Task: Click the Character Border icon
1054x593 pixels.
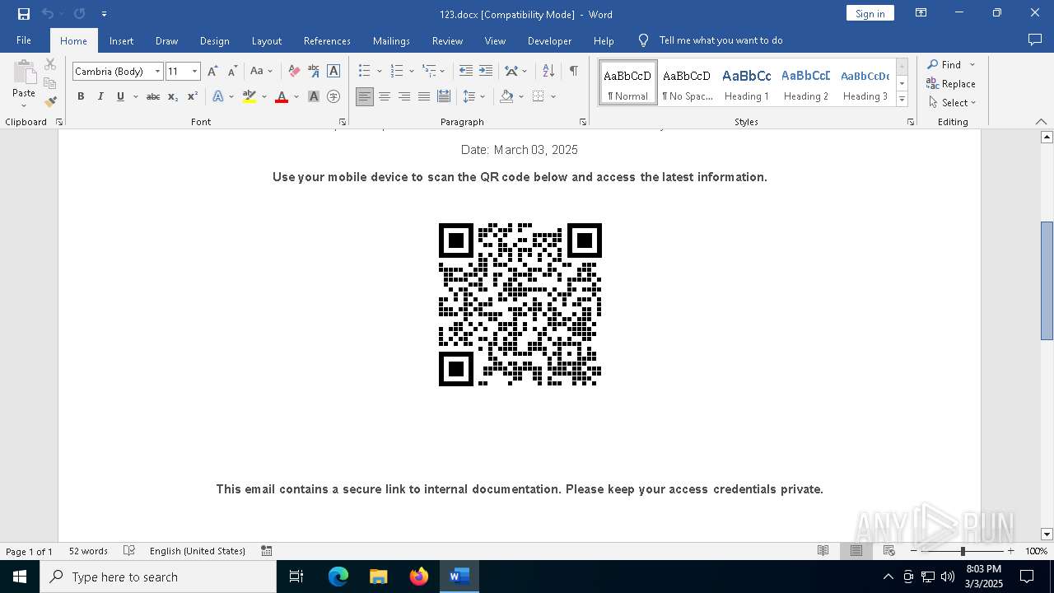Action: (x=333, y=72)
